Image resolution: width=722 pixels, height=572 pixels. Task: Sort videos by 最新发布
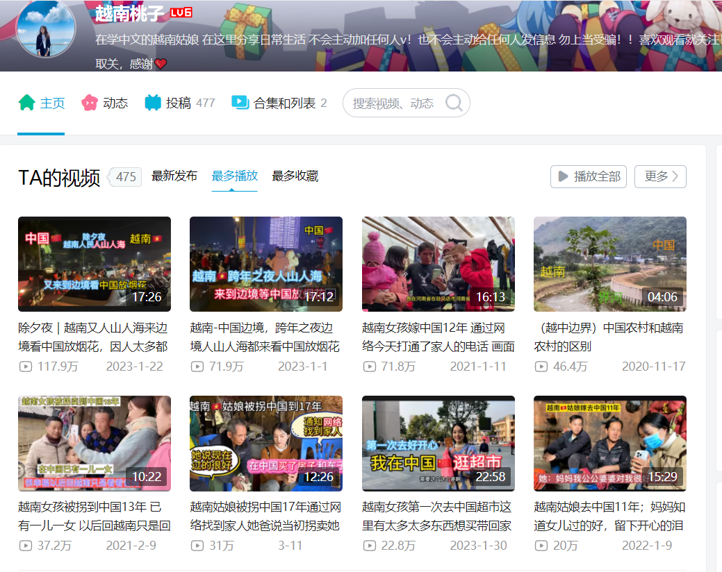[x=174, y=176]
